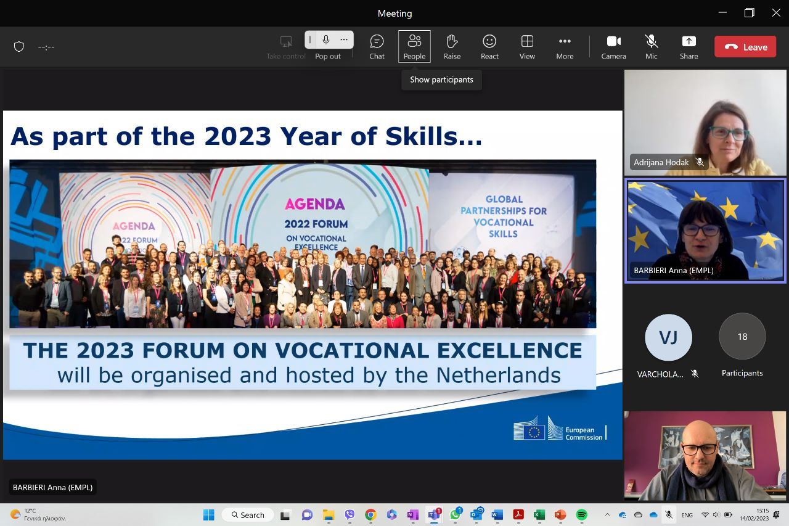Show participants with the People icon

(x=414, y=47)
